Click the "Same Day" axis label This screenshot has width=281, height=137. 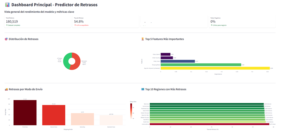tap(82, 127)
